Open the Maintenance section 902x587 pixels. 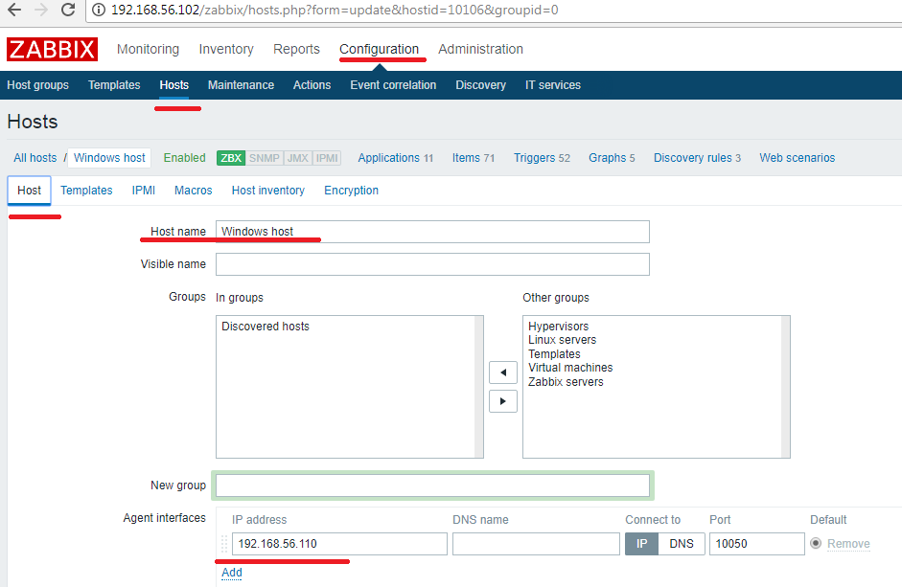[241, 85]
